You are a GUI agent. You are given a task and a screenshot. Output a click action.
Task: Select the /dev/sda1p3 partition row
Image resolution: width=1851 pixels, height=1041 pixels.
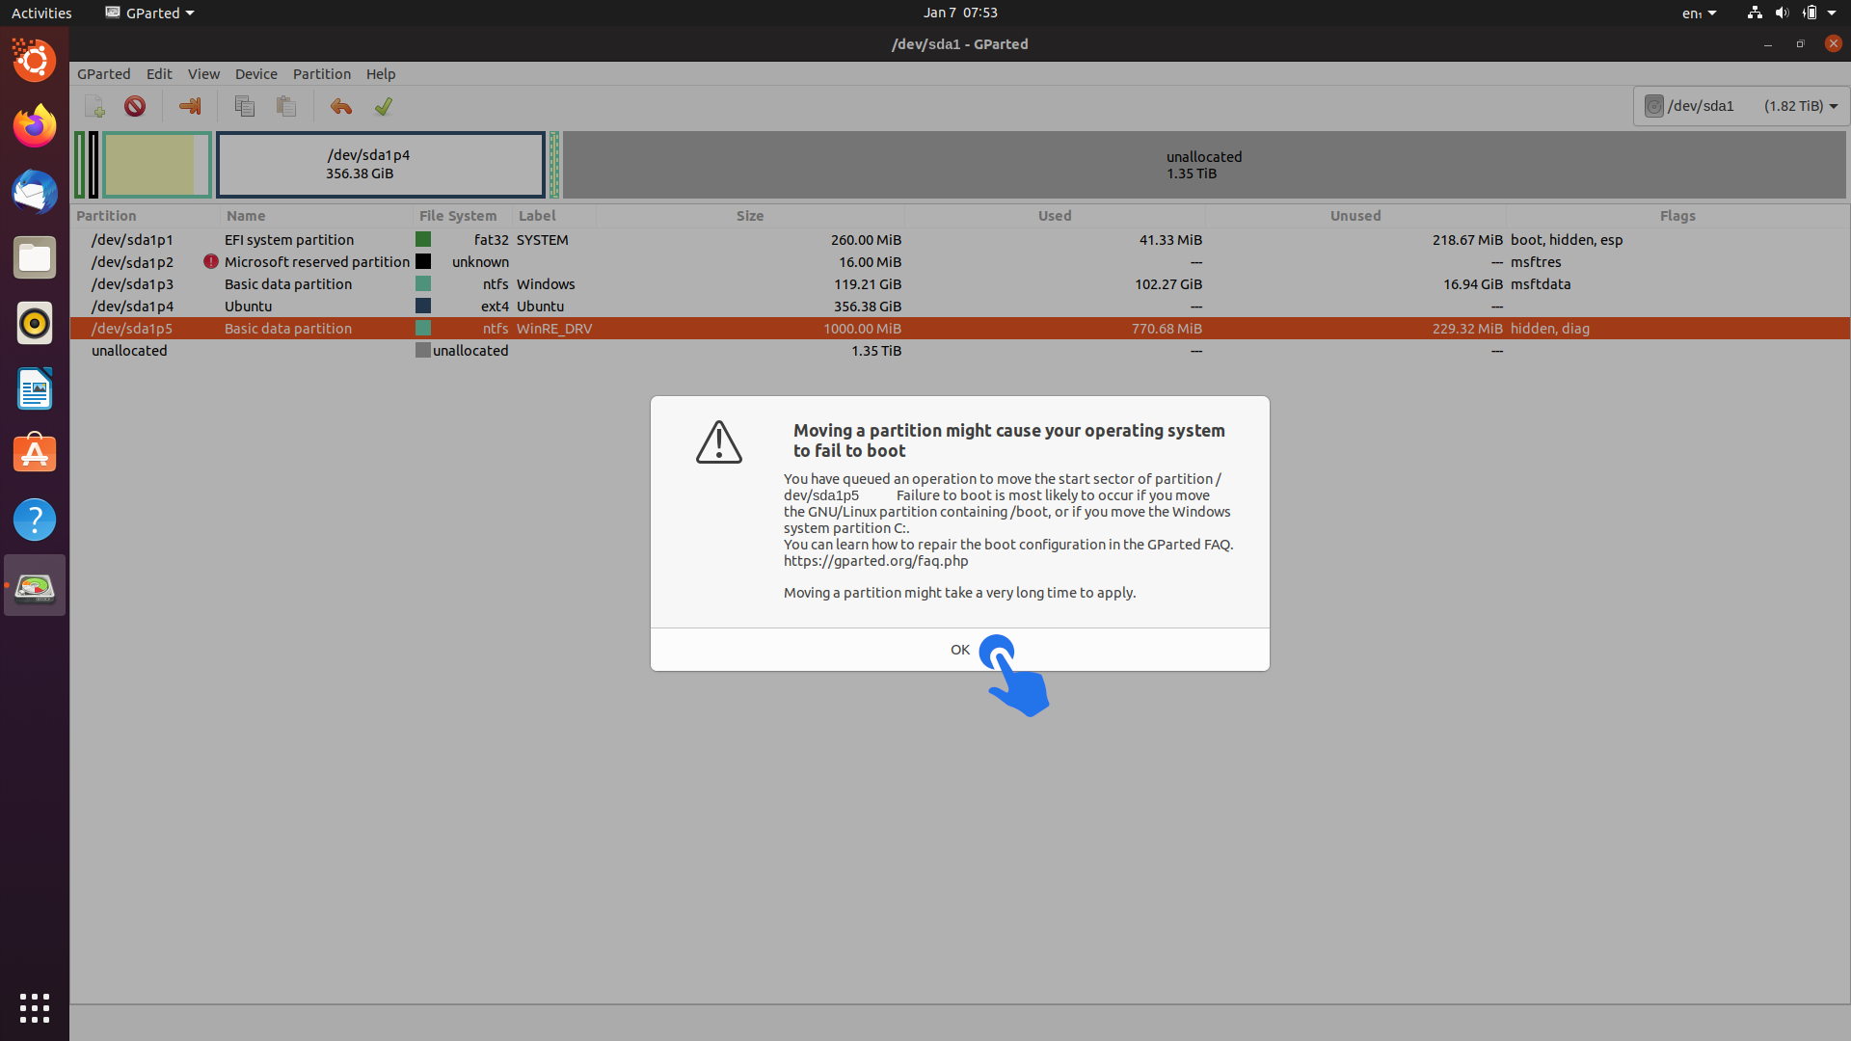pyautogui.click(x=959, y=284)
